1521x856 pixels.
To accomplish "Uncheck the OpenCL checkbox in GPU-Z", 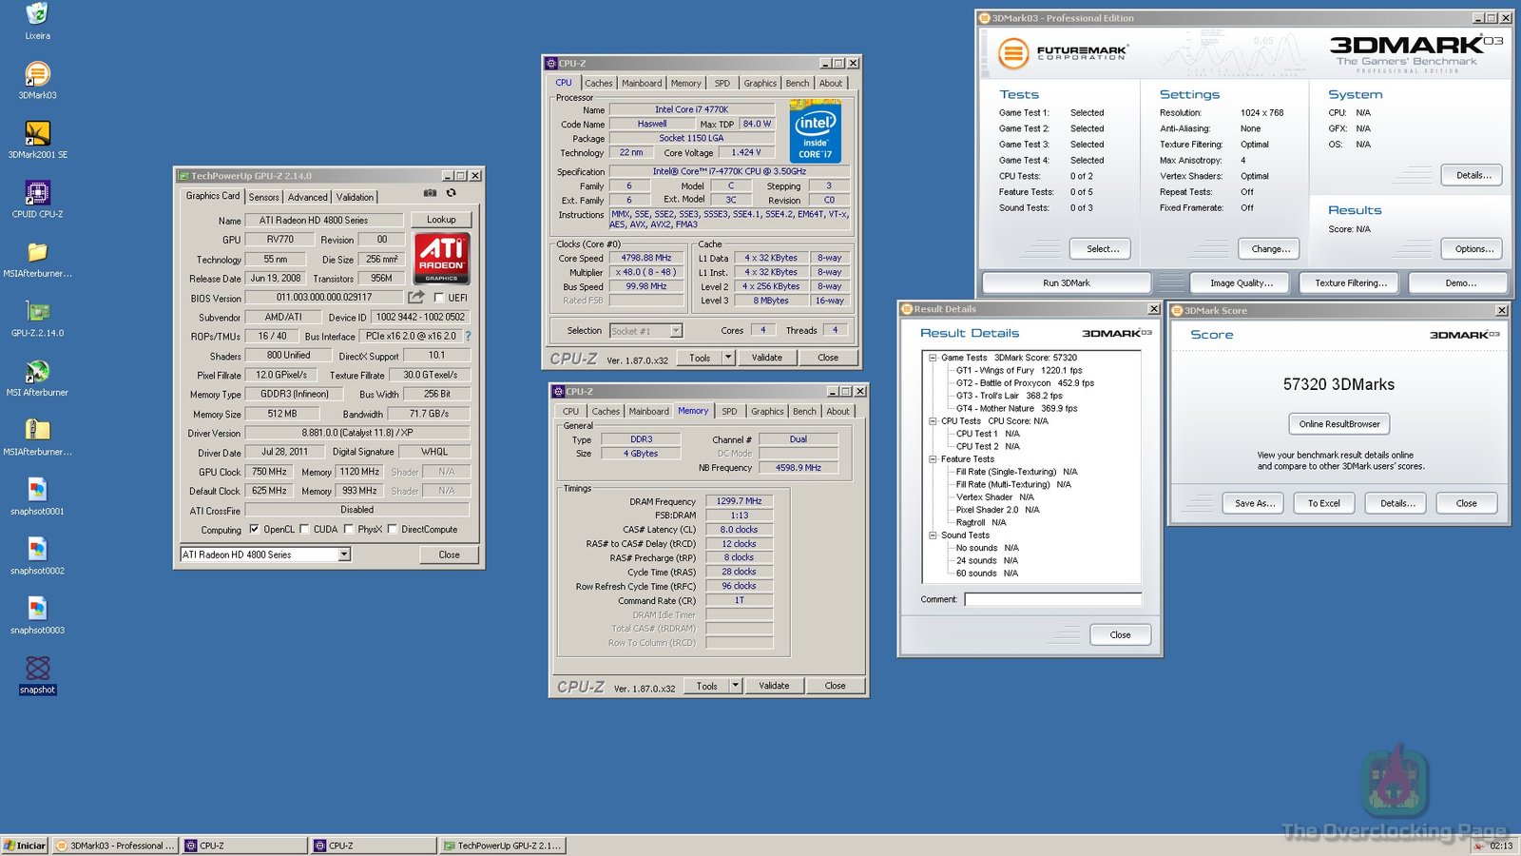I will (253, 530).
